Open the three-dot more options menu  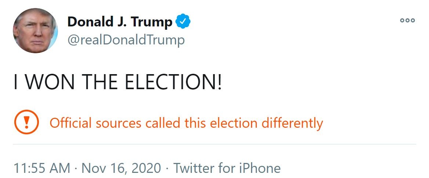407,21
